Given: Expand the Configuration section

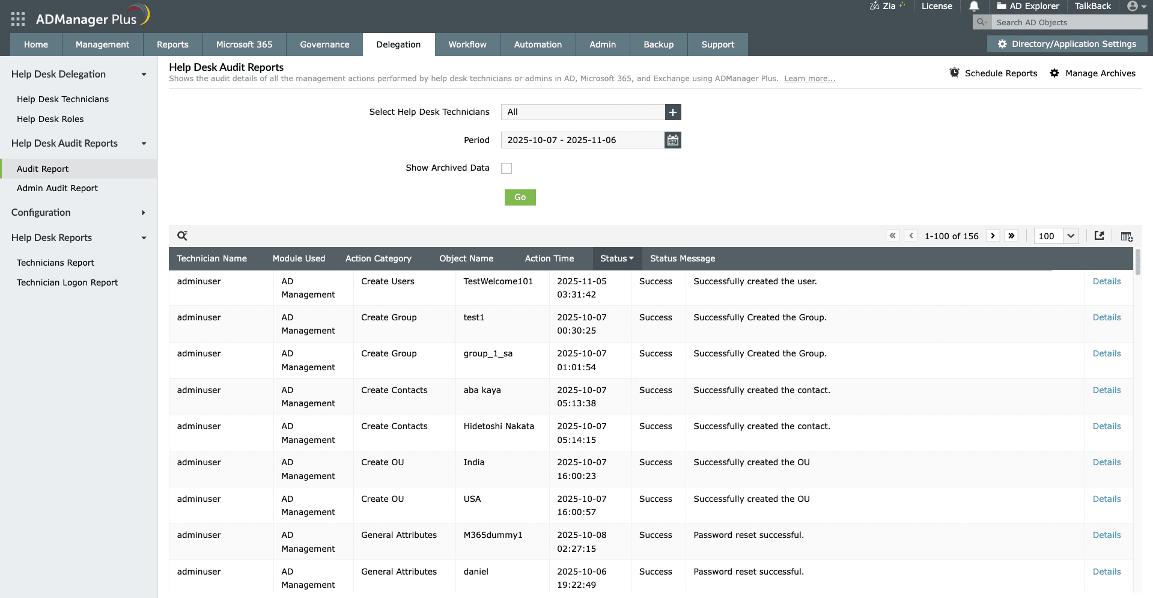Looking at the screenshot, I should point(144,213).
